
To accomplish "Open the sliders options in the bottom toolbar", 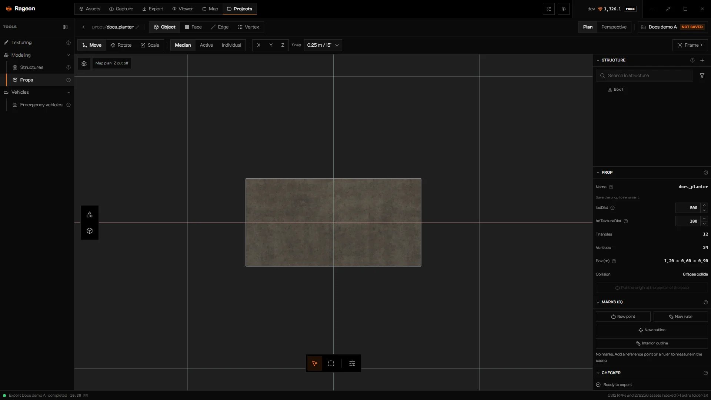I will (x=352, y=363).
